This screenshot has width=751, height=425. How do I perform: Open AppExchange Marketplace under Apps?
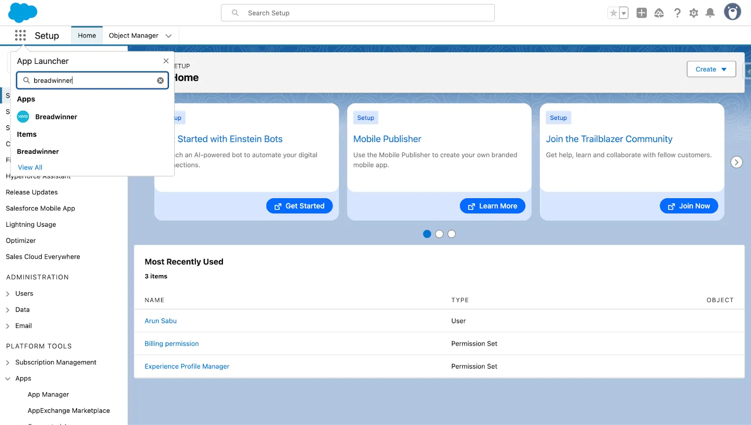(69, 410)
